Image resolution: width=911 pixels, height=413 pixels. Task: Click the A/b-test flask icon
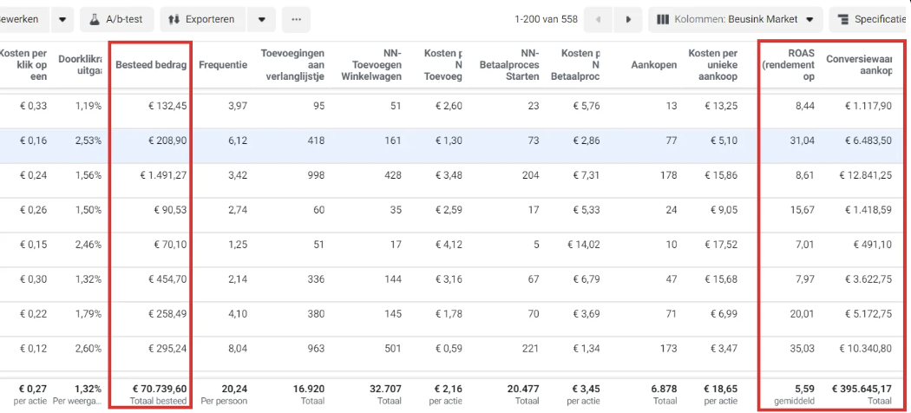[94, 19]
